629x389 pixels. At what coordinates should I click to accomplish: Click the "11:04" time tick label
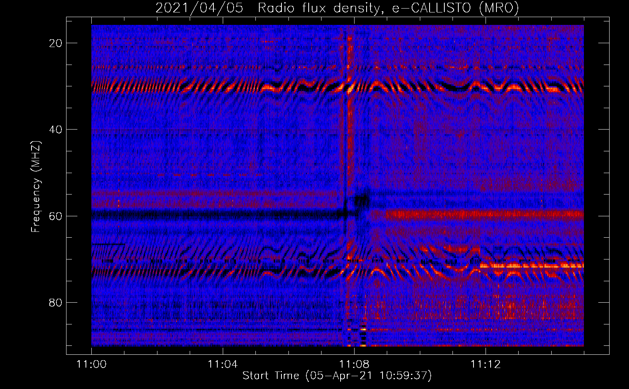222,364
